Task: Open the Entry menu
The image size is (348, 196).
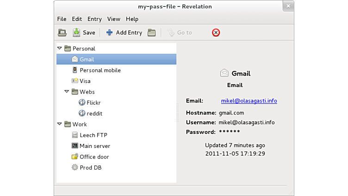Action: (94, 19)
